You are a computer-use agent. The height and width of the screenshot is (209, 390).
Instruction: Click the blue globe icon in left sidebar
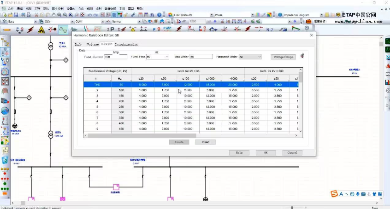[x=5, y=111]
